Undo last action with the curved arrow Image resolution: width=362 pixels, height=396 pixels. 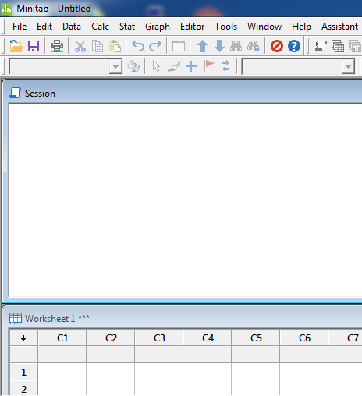coord(138,46)
